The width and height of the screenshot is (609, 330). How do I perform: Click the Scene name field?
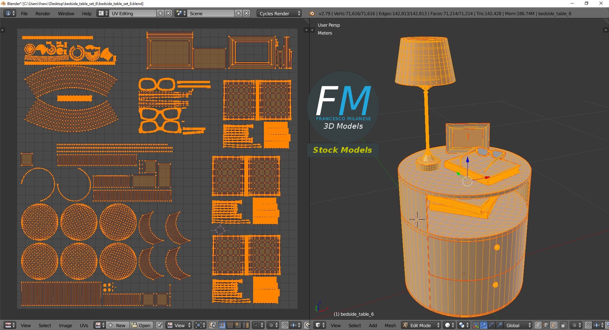point(211,13)
